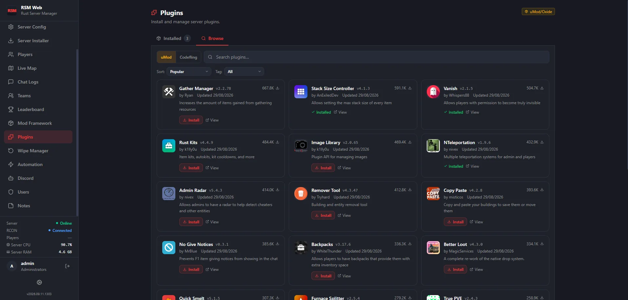Viewport: 628px width, 300px height.
Task: Click the Server CPU 90.7% value
Action: [x=66, y=245]
